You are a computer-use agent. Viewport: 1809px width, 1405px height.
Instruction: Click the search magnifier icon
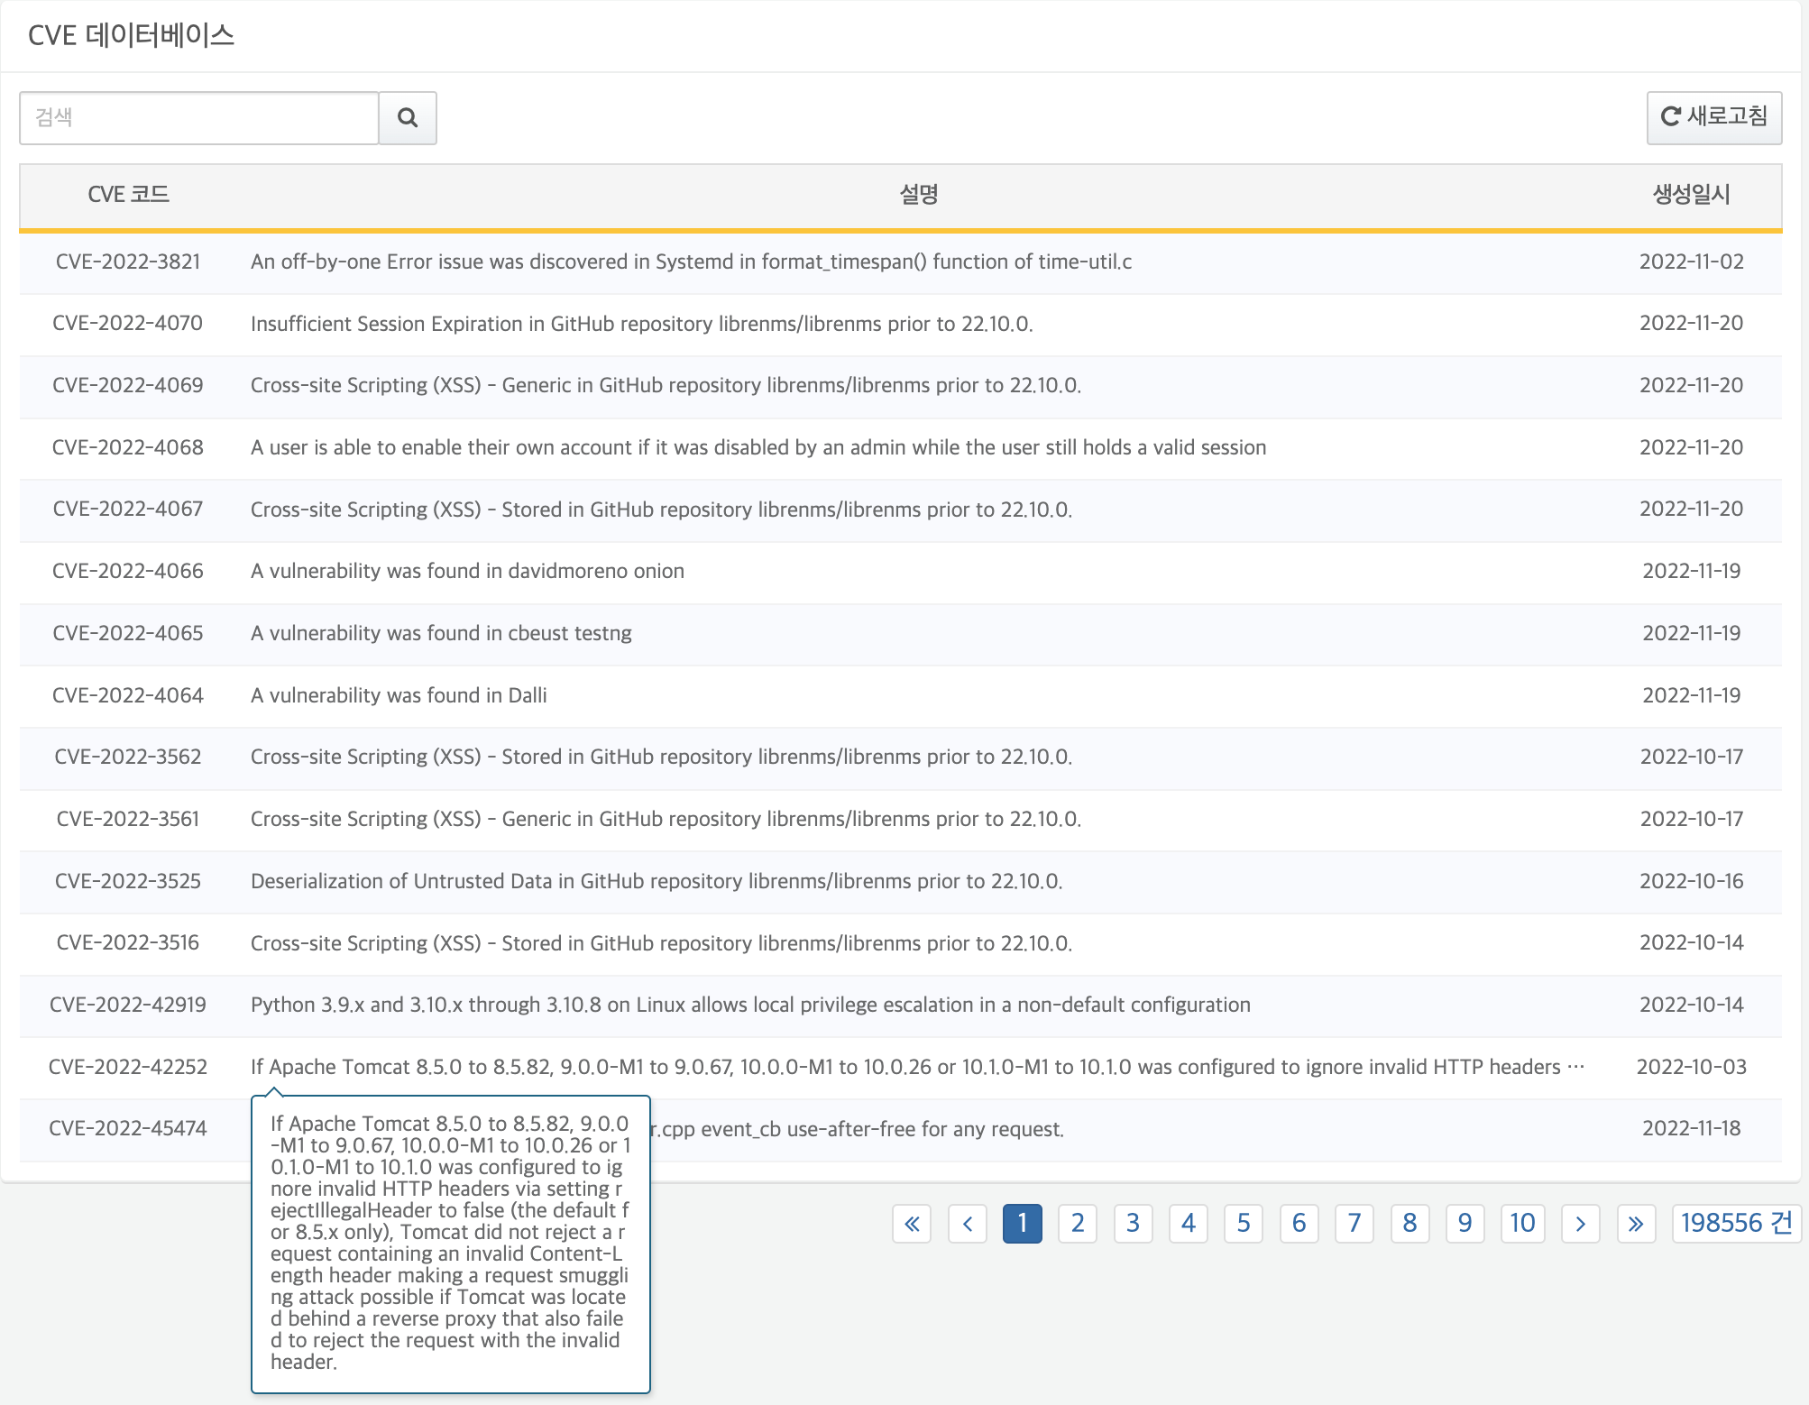[x=407, y=117]
